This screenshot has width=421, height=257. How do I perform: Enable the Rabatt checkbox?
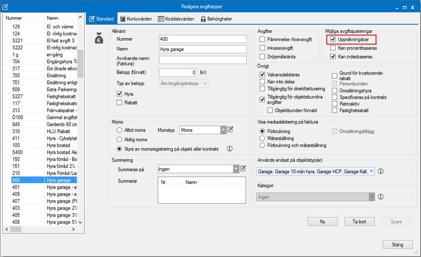tap(119, 102)
